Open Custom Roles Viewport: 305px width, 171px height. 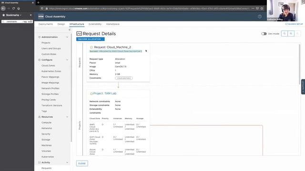49,54
